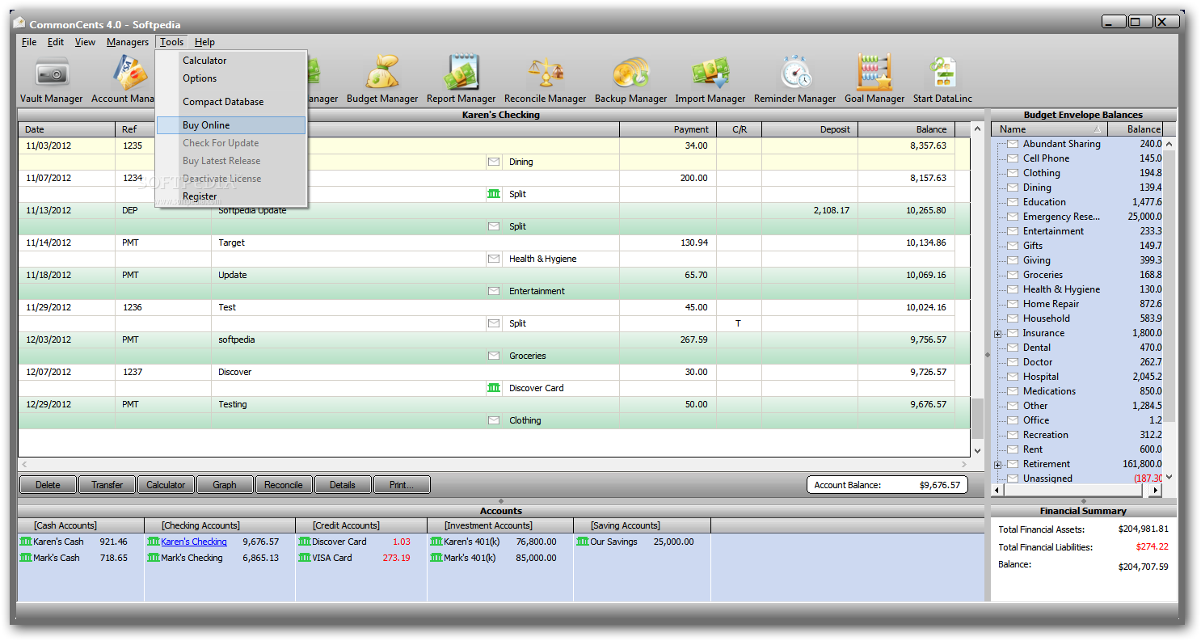This screenshot has height=641, width=1201.
Task: Click bank icon next to Karen's 401(k)
Action: 436,542
